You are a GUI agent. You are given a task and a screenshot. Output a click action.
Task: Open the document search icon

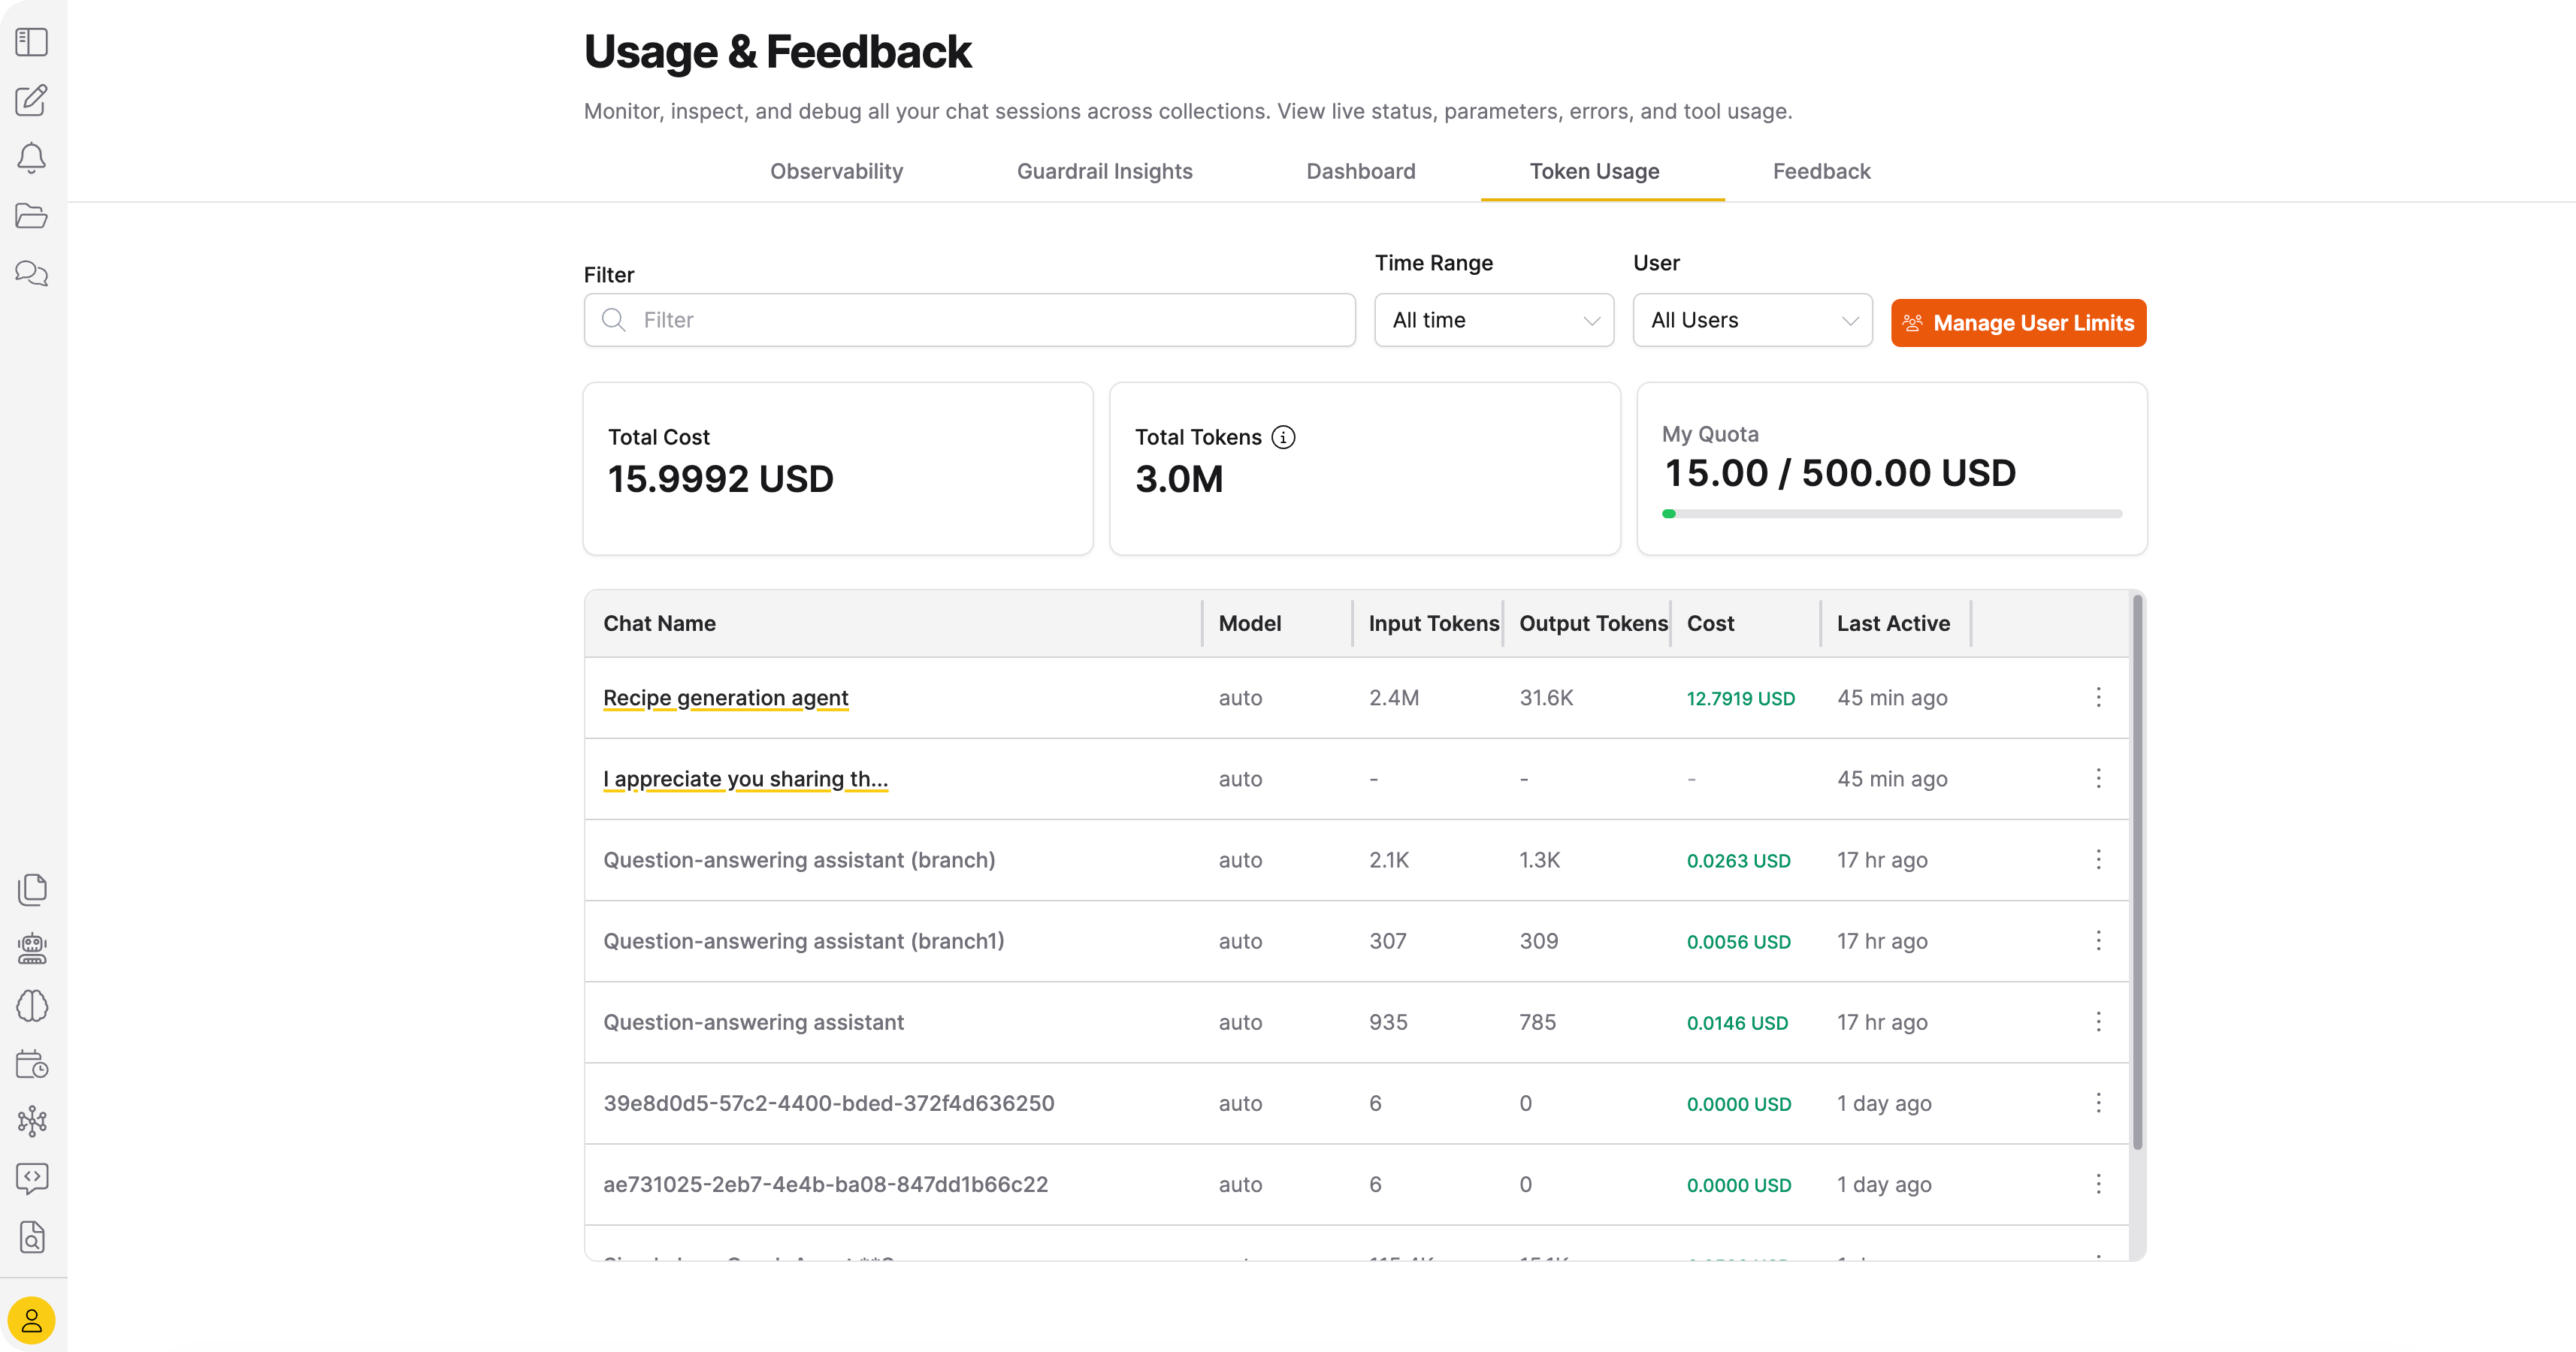[x=32, y=1237]
